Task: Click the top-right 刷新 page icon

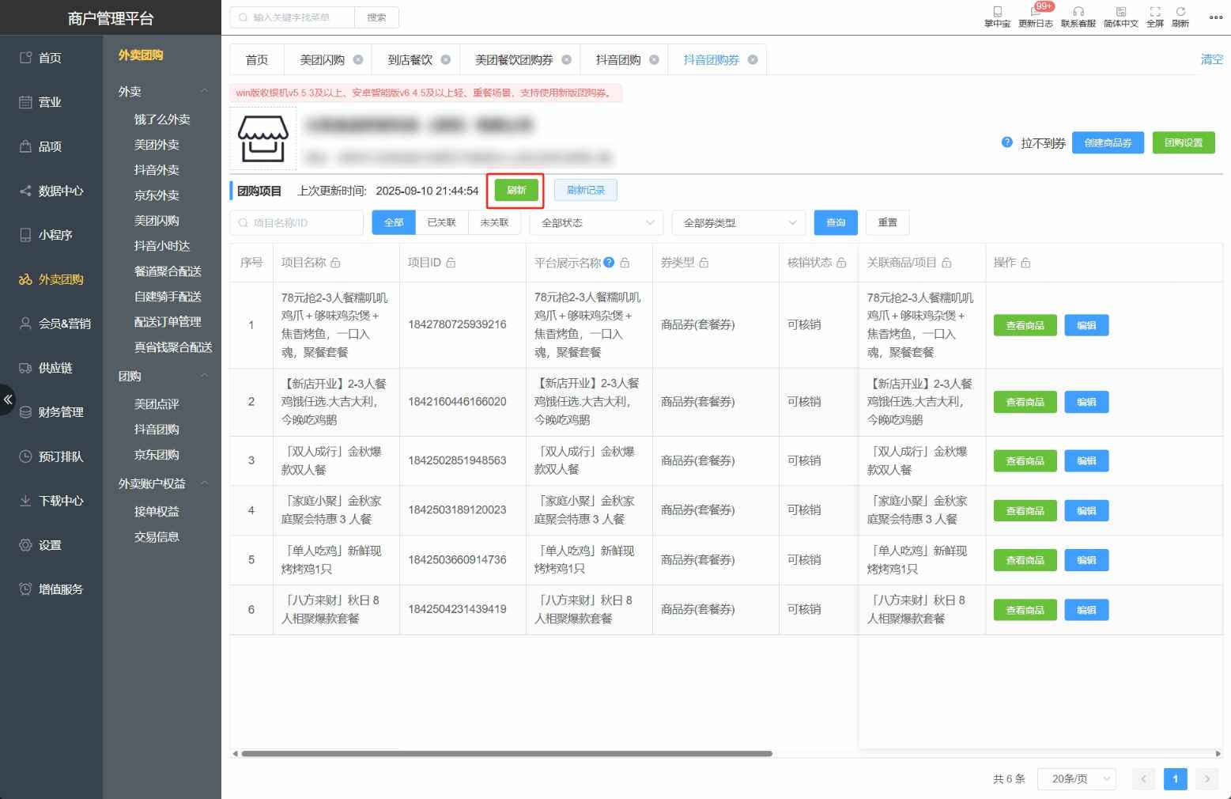Action: pos(1180,17)
